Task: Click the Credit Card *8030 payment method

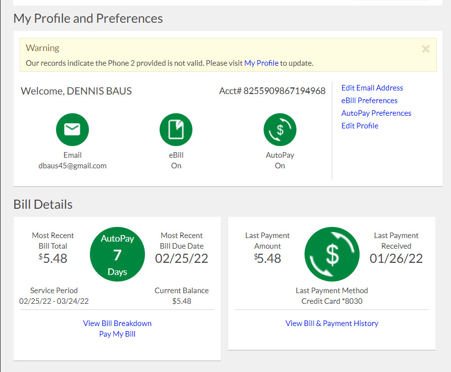Action: [332, 301]
